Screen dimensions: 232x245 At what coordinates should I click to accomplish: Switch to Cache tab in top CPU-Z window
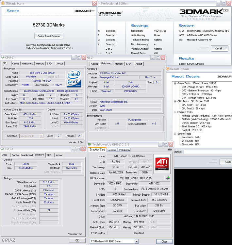click(16, 64)
